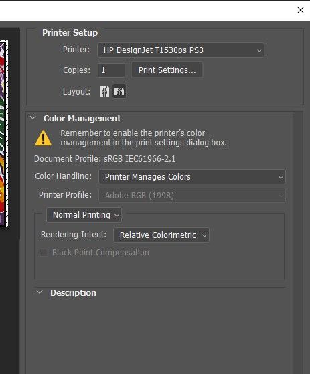Click the yellow warning triangle icon

43,138
